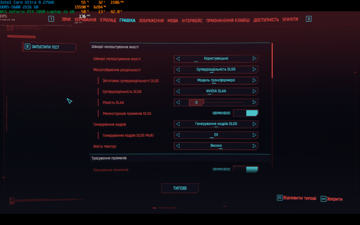Open the Доступність tab
This screenshot has width=360, height=225.
click(266, 20)
